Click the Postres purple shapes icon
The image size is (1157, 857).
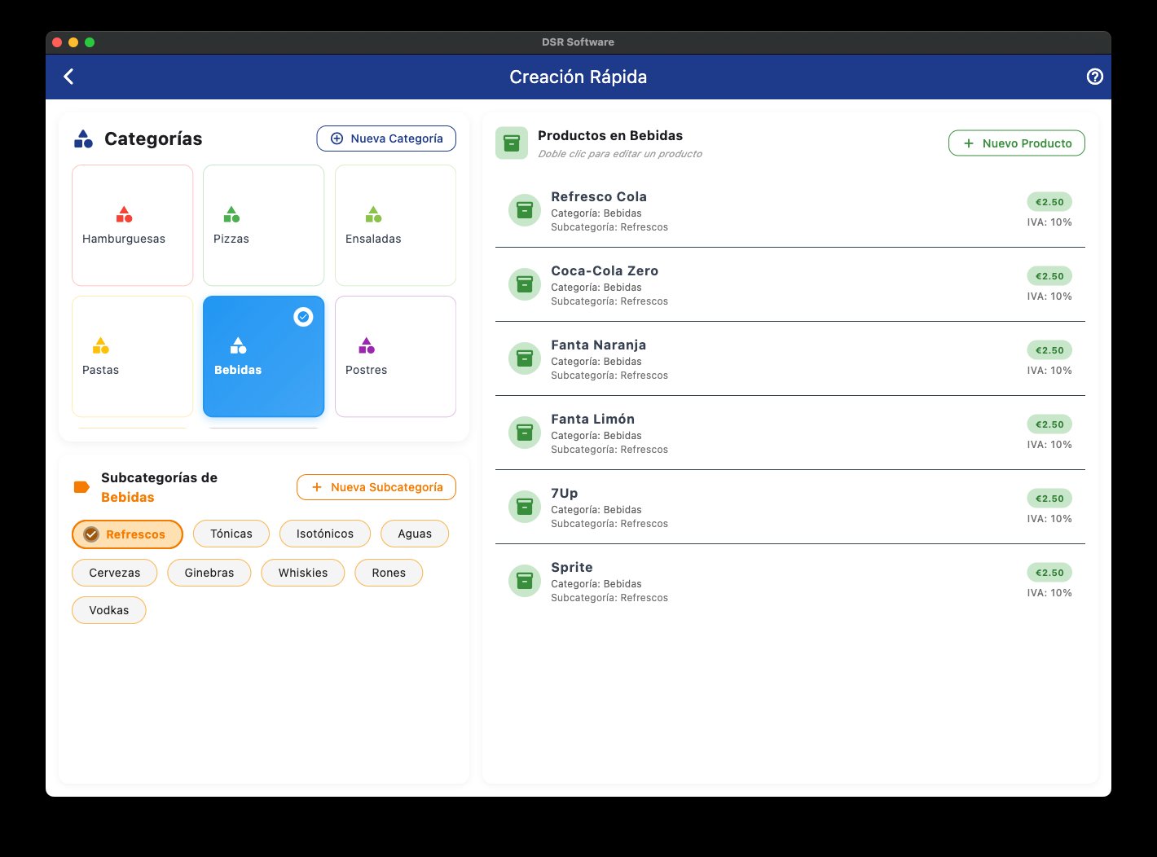367,345
